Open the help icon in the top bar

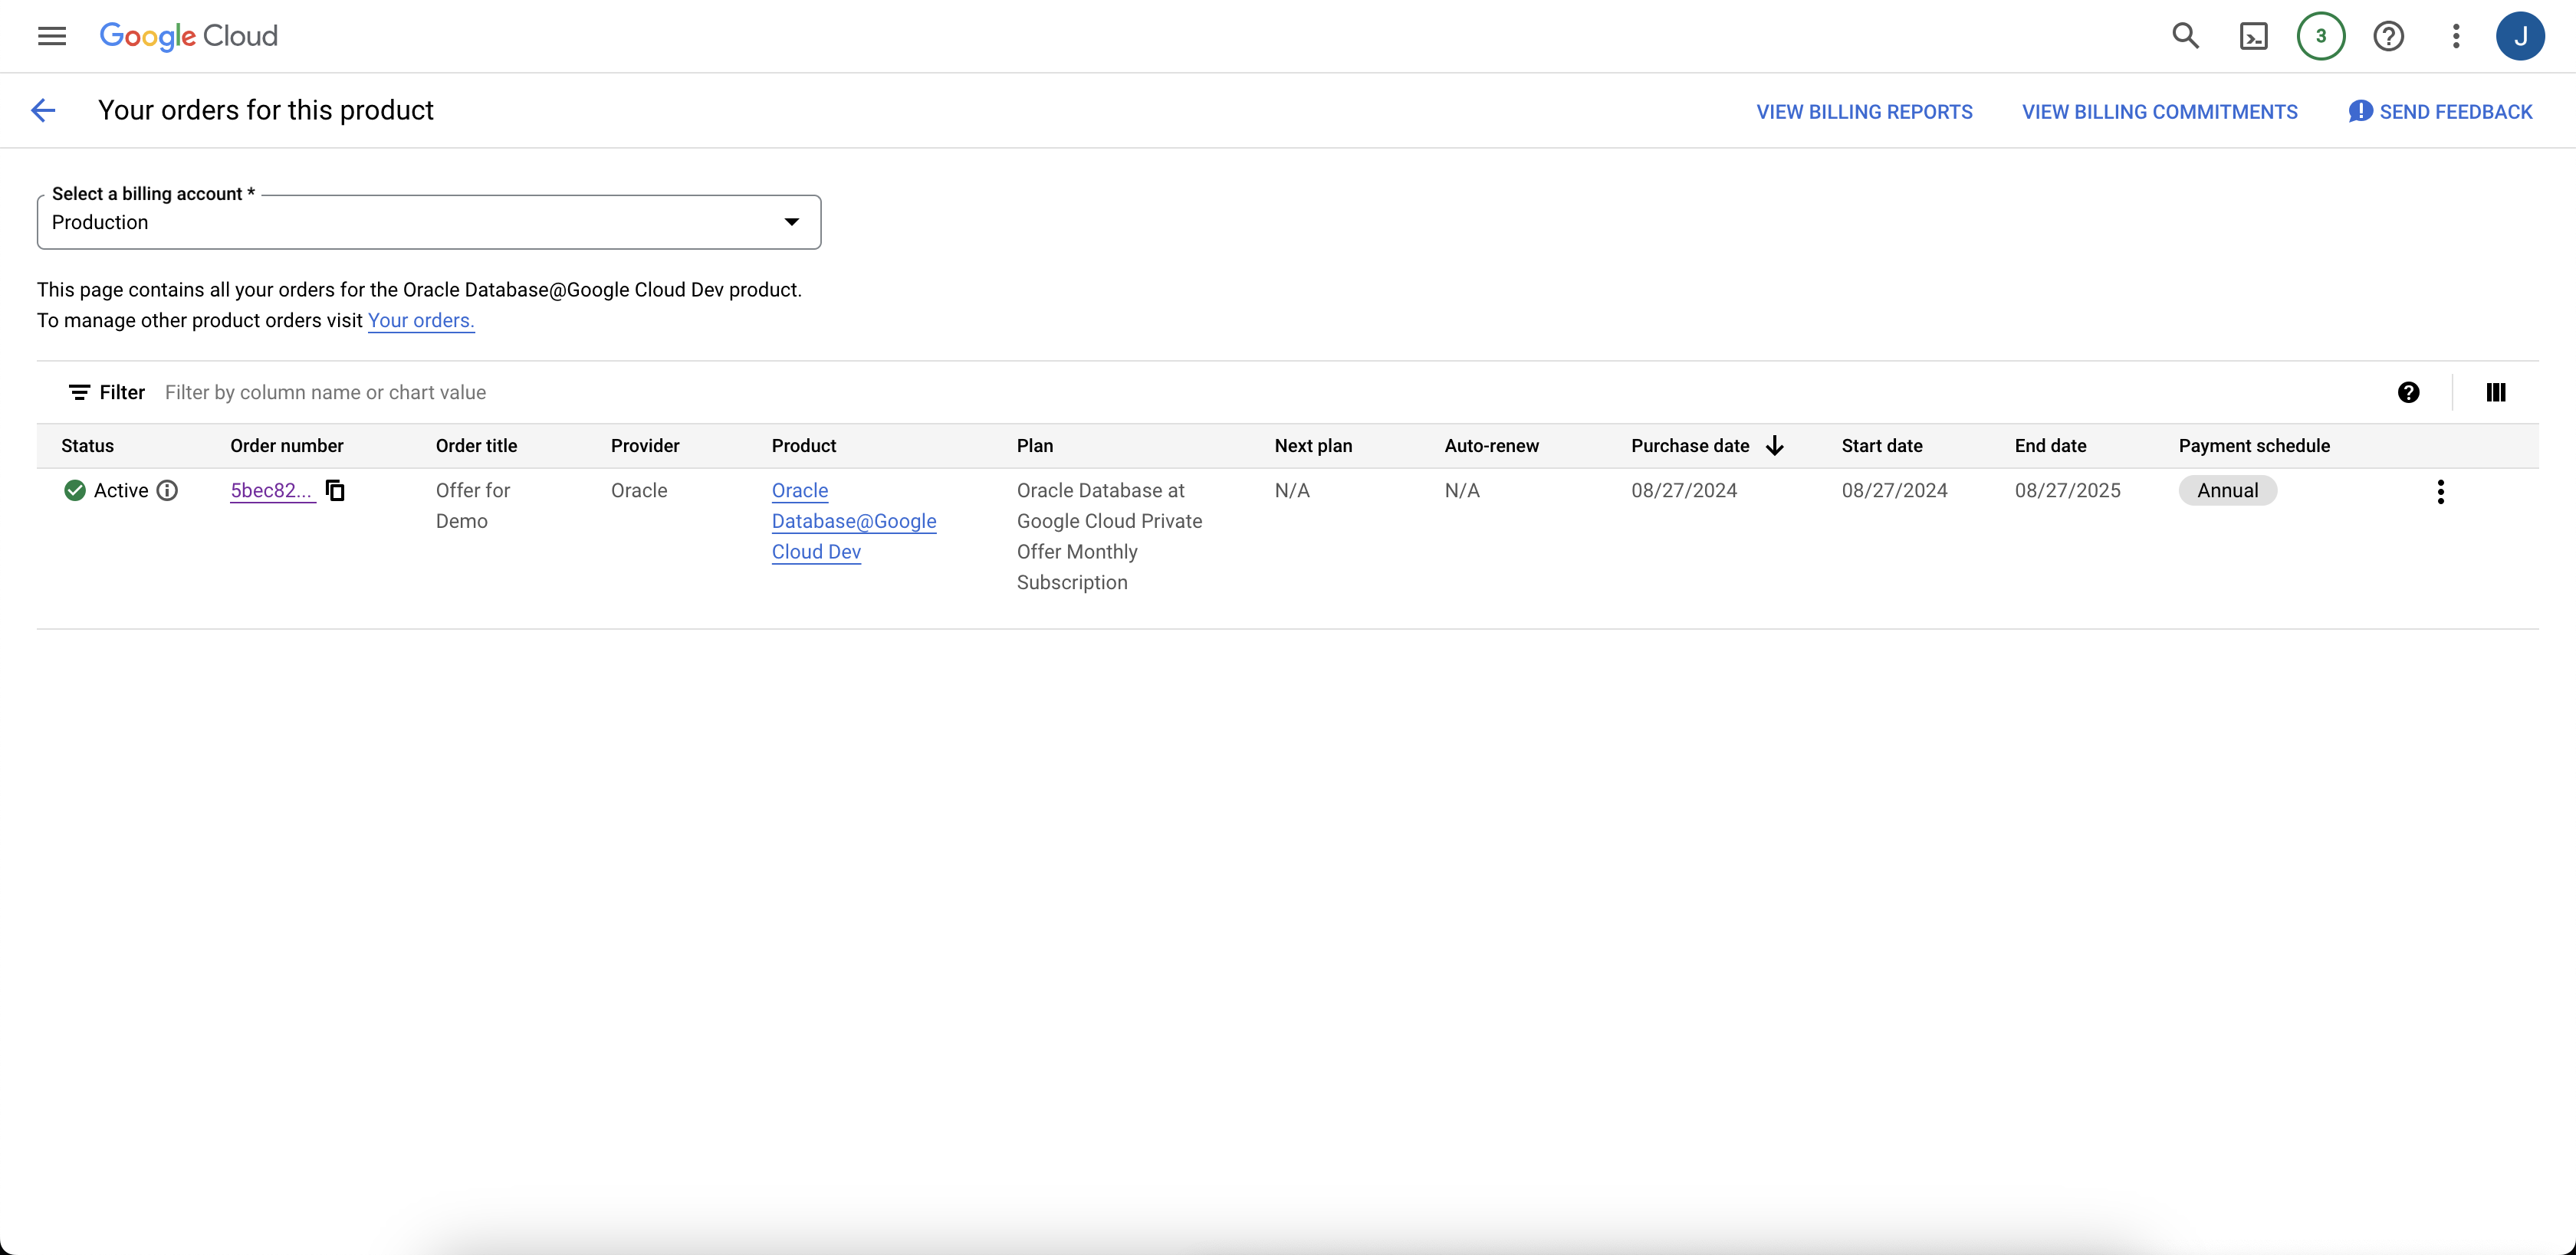pos(2389,36)
